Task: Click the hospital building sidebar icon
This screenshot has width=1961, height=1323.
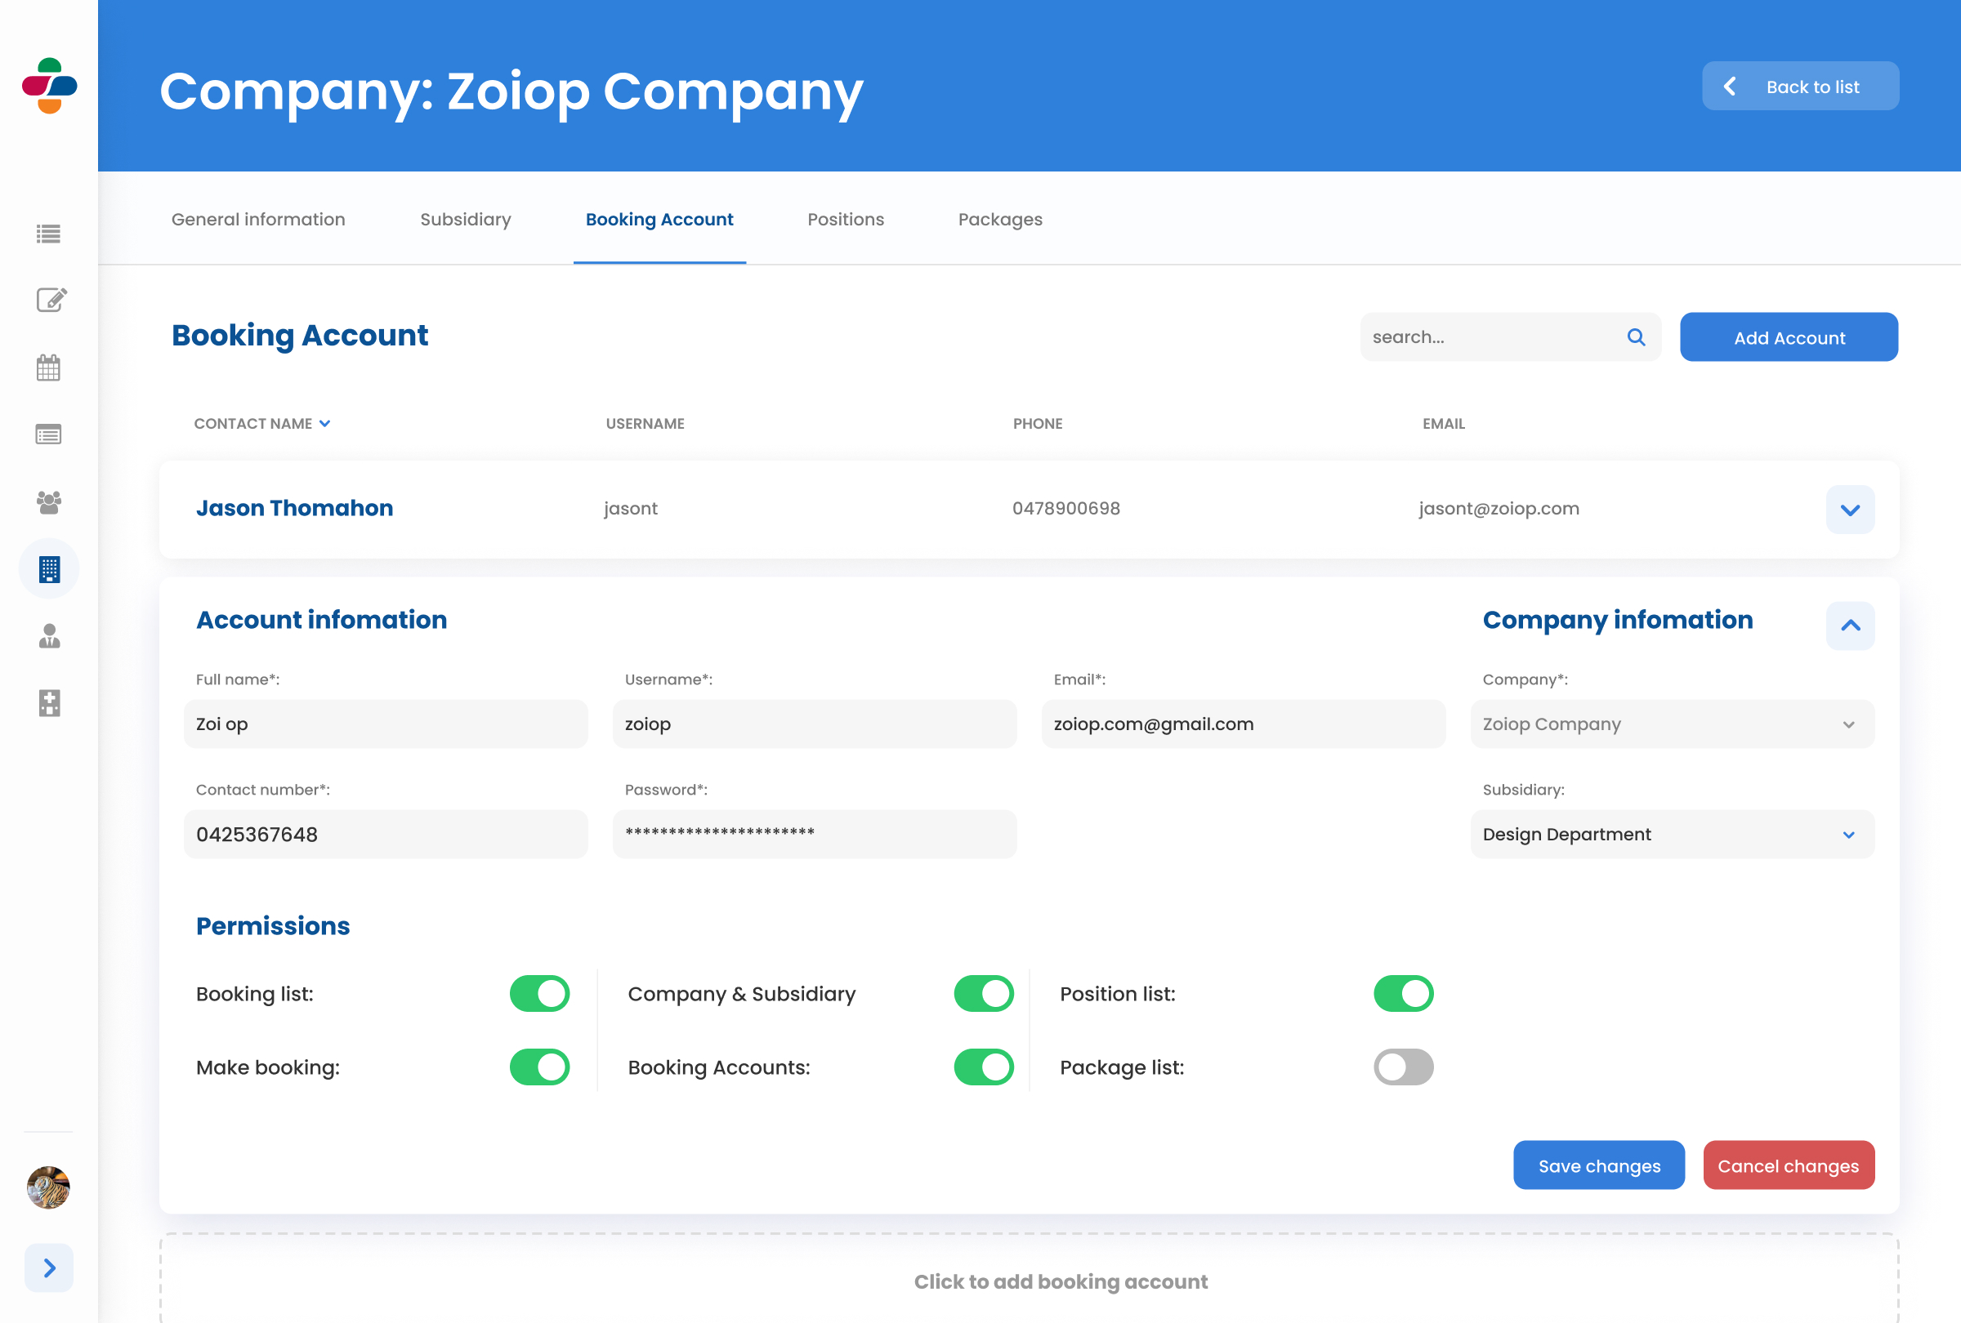Action: point(49,702)
